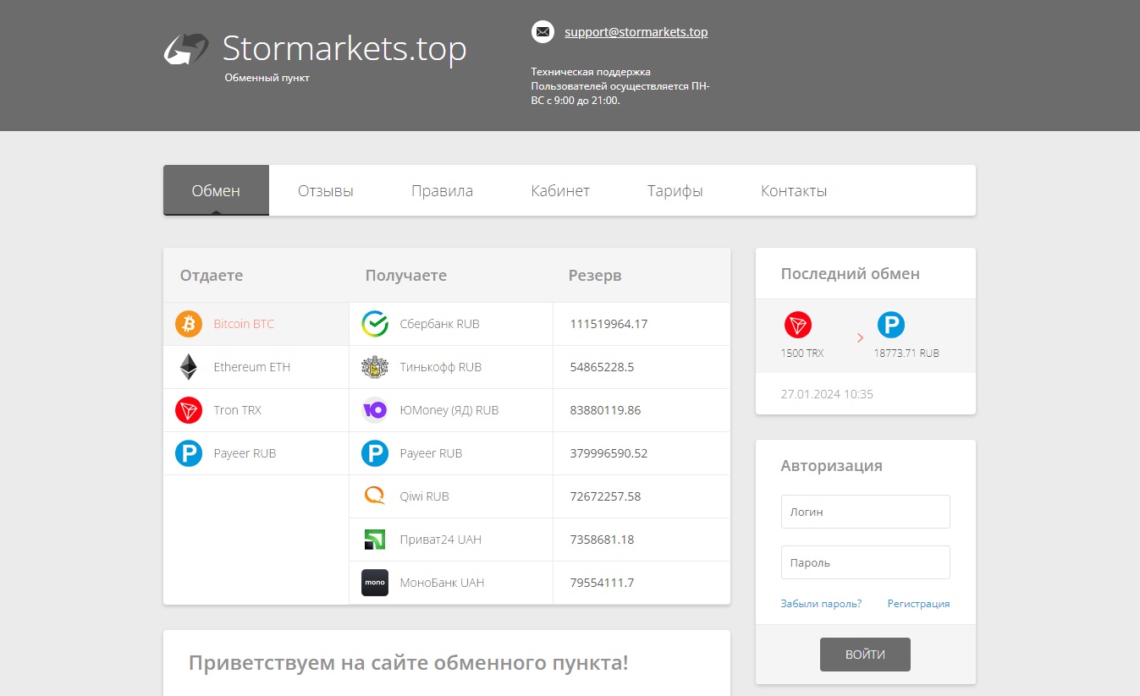Click reserve value 7358681.18
Image resolution: width=1140 pixels, height=696 pixels.
tap(602, 540)
